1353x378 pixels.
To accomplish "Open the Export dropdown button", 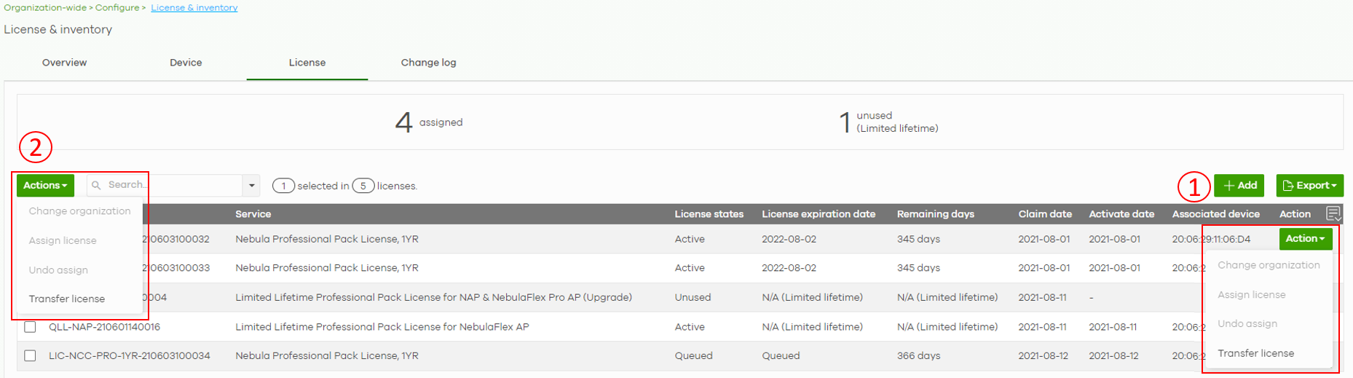I will 1309,185.
